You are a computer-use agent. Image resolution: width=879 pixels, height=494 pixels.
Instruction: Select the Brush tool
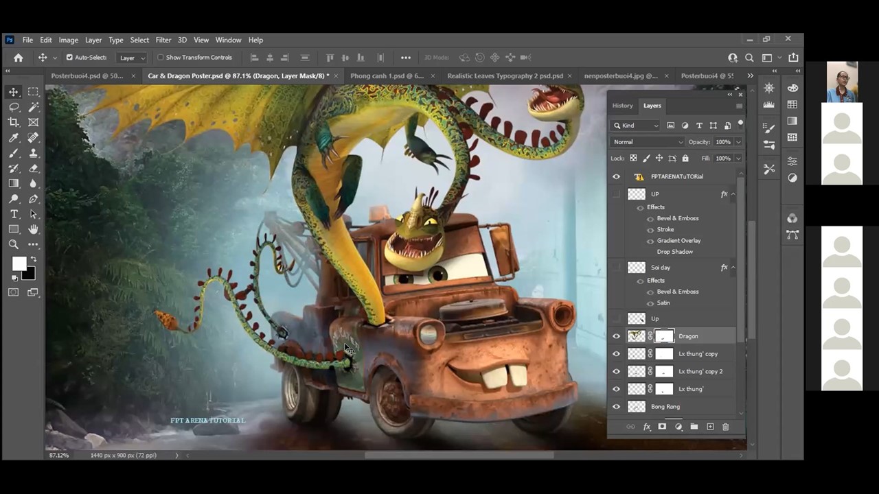(x=14, y=153)
